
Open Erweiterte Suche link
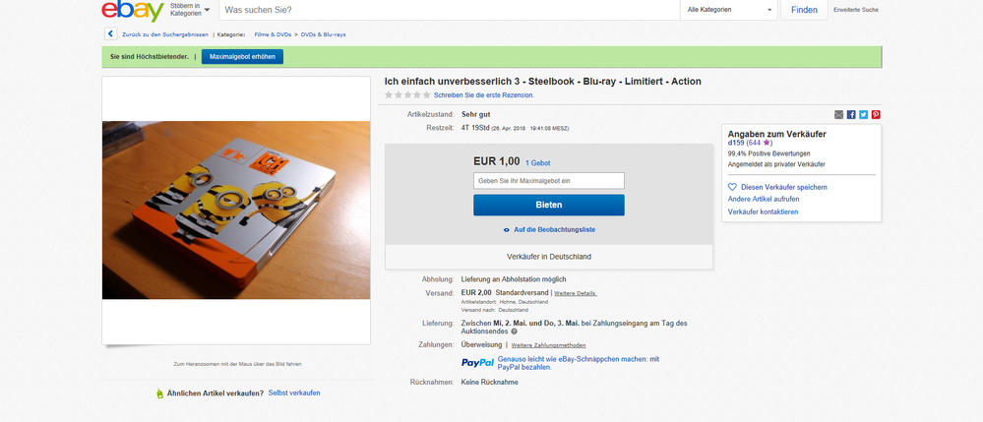[856, 10]
